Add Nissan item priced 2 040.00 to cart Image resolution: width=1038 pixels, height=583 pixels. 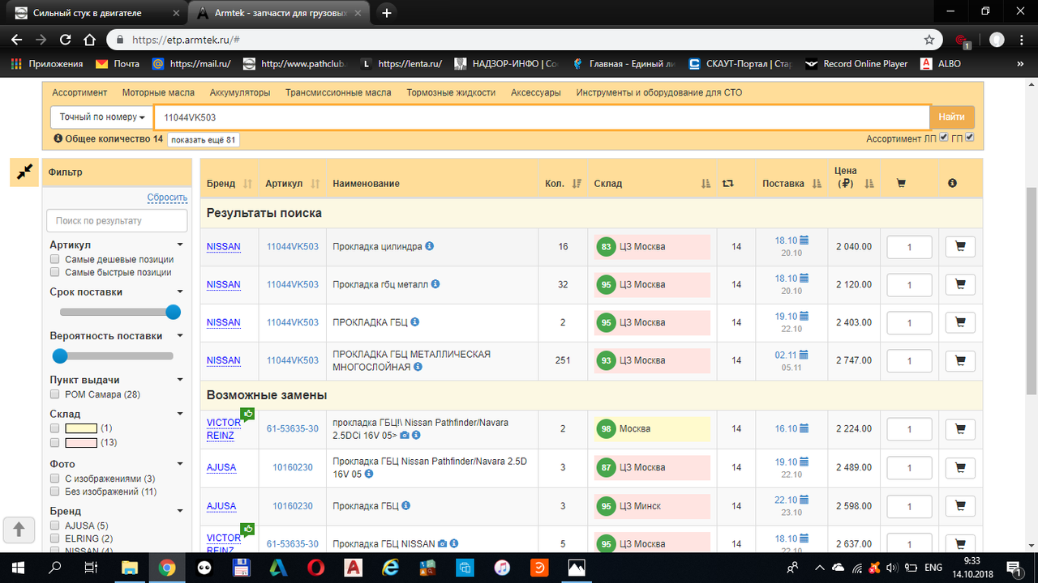pos(960,247)
